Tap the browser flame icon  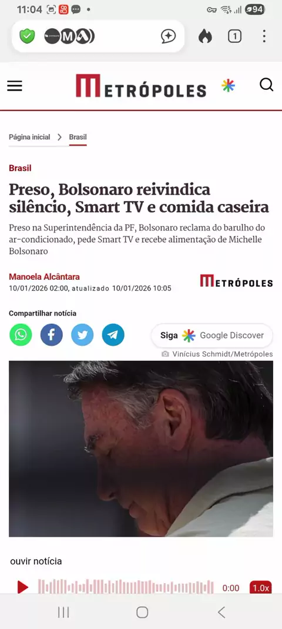coord(205,36)
